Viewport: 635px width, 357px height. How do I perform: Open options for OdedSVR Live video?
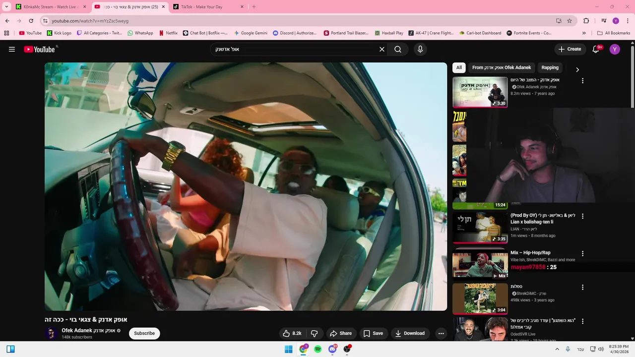pos(582,321)
